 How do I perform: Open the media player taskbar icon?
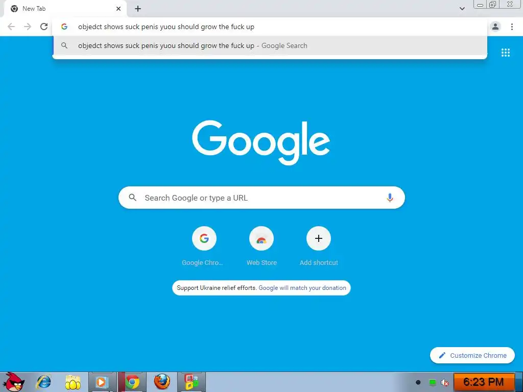(102, 382)
